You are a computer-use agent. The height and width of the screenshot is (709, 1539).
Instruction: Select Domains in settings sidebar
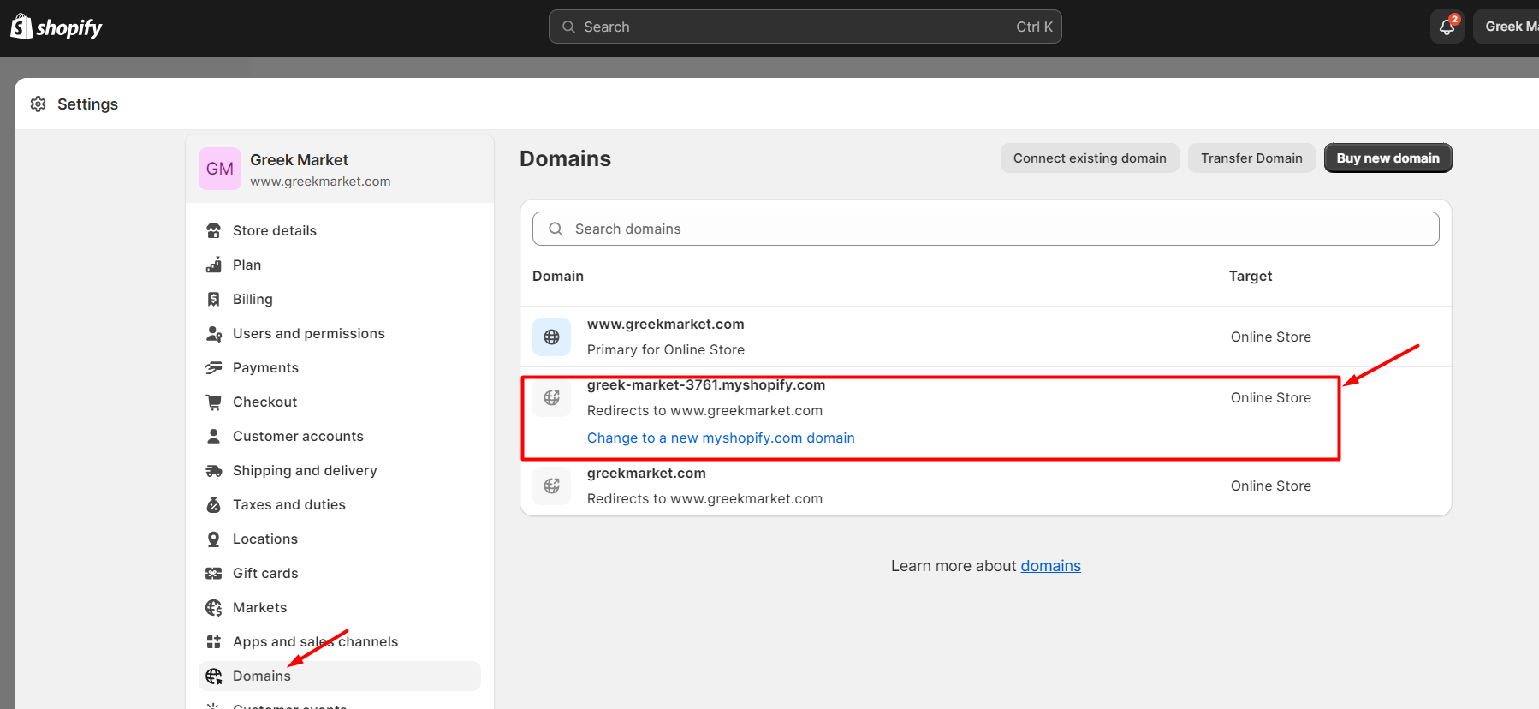(262, 676)
